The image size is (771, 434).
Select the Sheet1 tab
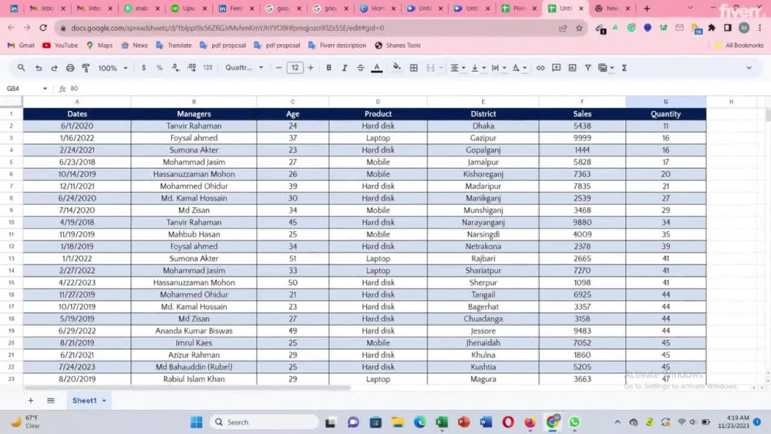(84, 401)
